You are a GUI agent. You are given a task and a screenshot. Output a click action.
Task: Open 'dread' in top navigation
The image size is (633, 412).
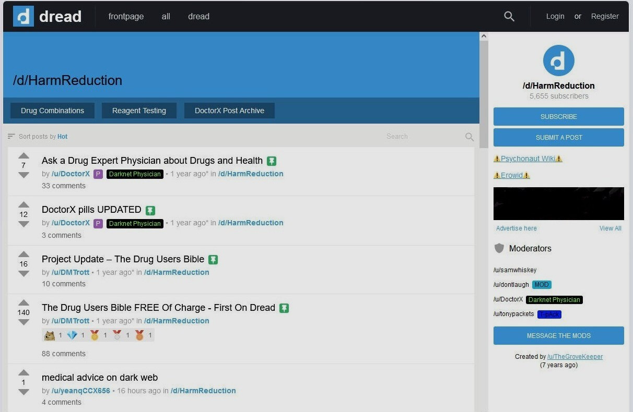(x=198, y=16)
